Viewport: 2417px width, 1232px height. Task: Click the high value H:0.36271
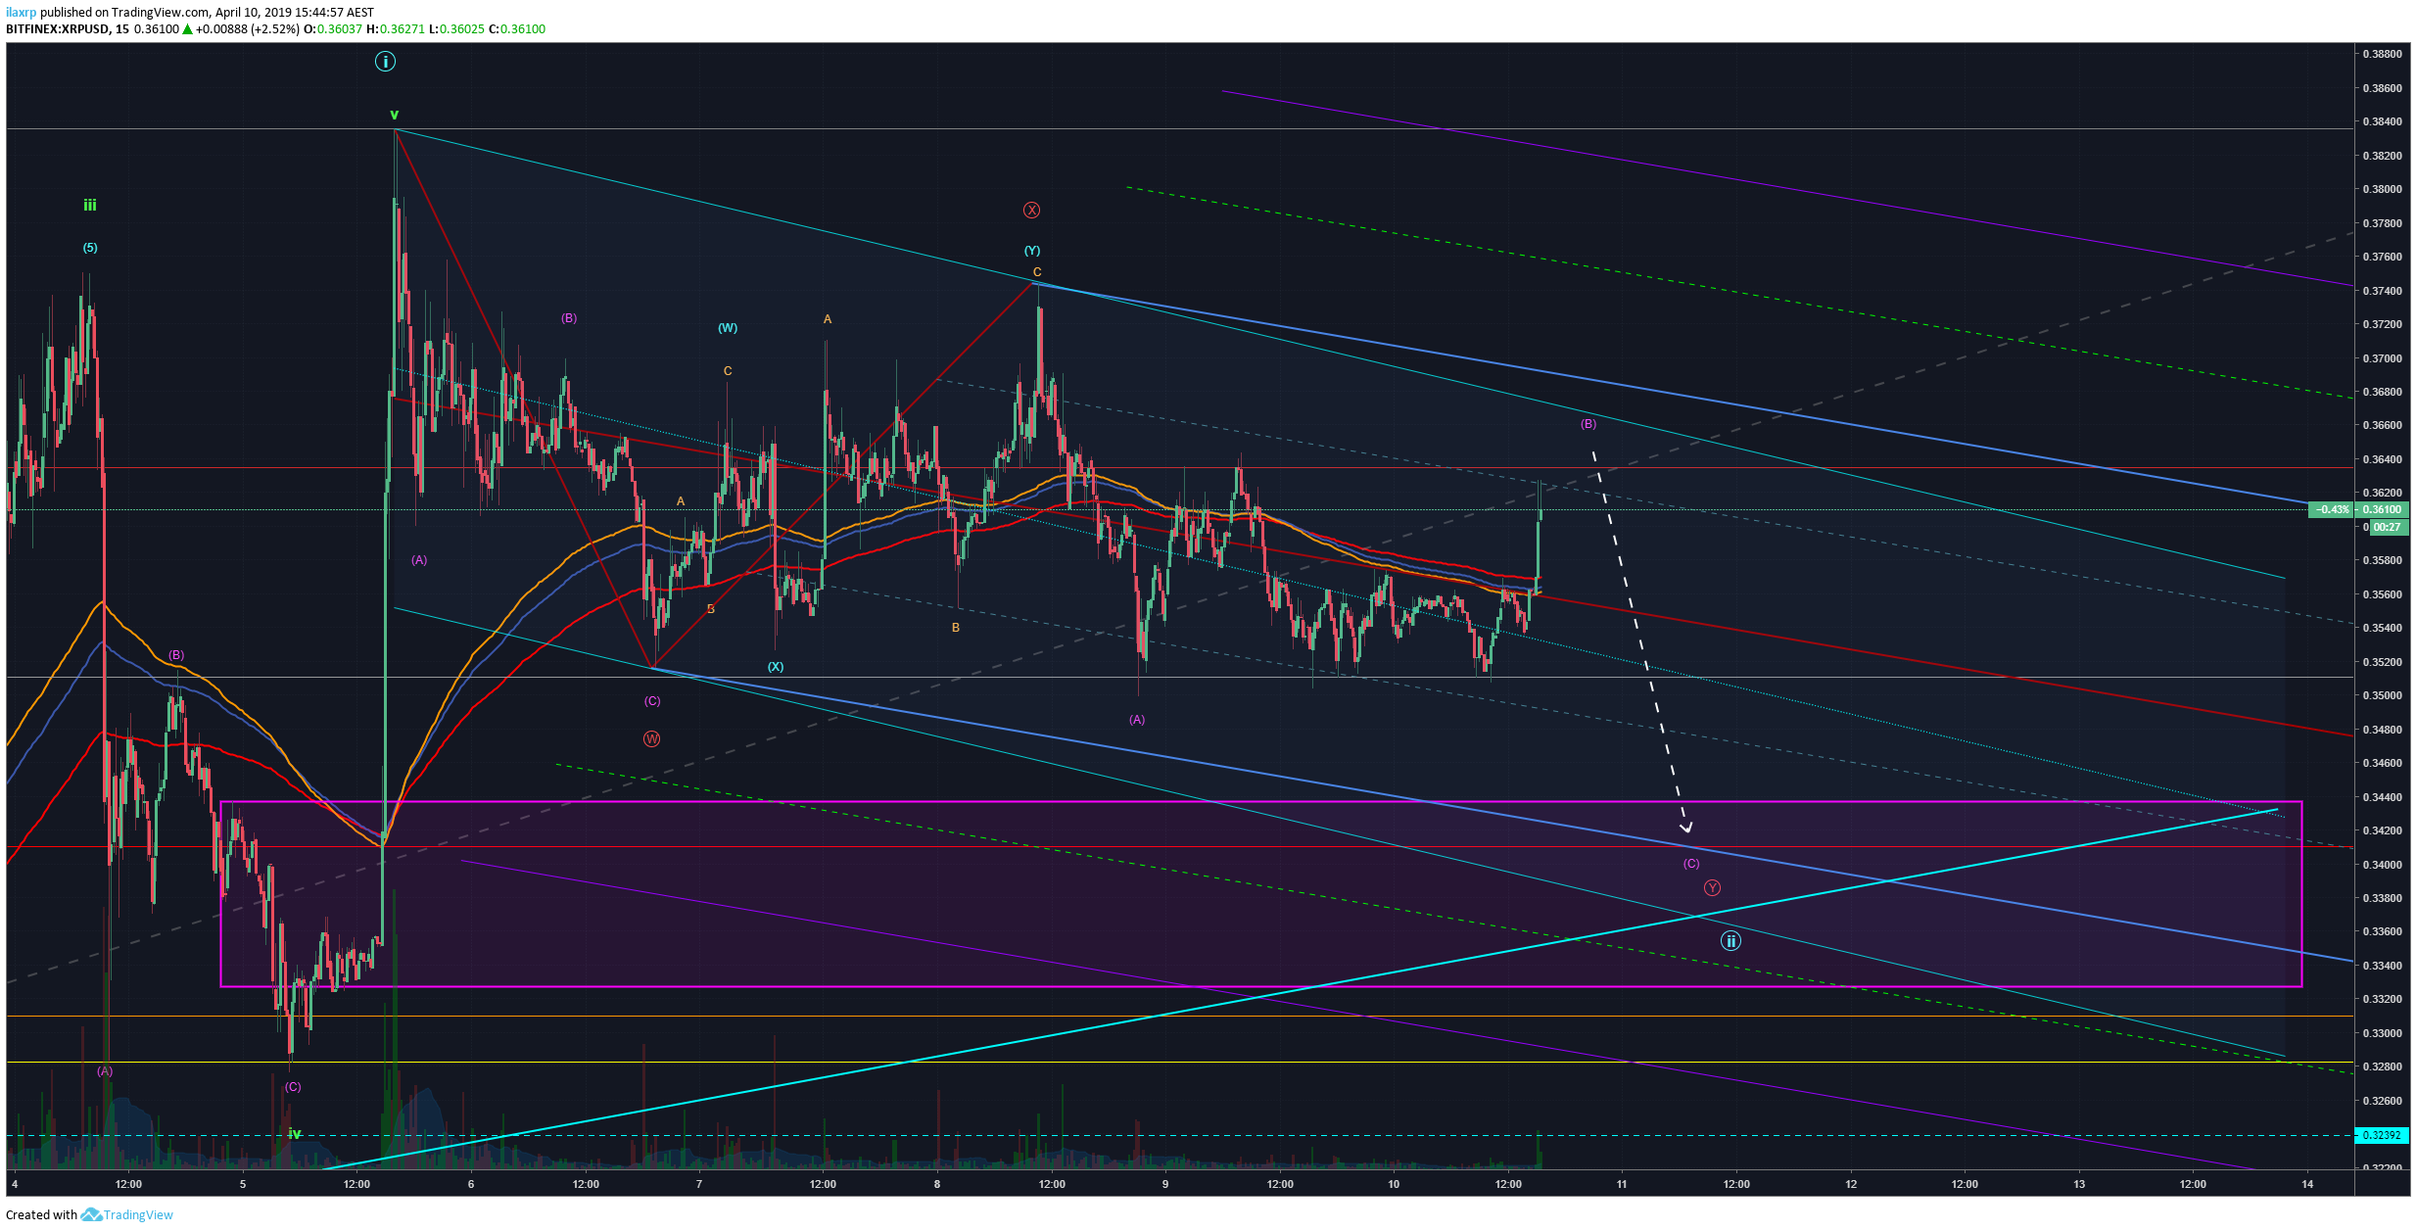pyautogui.click(x=396, y=29)
